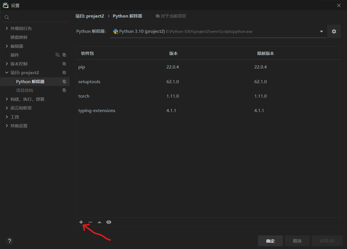
Task: Click the project icon beside 项目结构
Action: click(64, 90)
